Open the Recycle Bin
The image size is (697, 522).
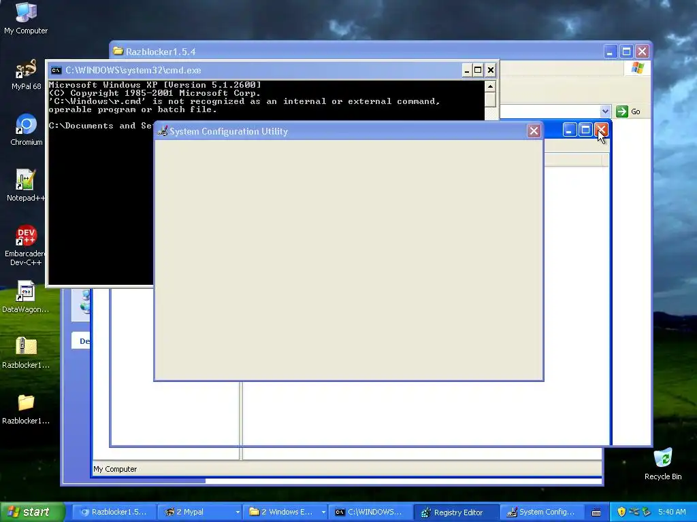(x=663, y=464)
